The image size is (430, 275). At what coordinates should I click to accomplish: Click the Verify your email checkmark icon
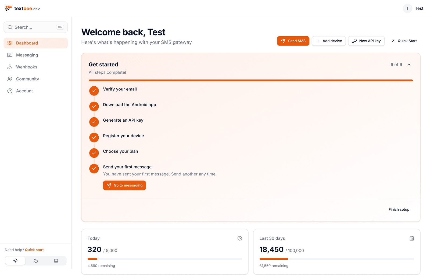coord(94,91)
